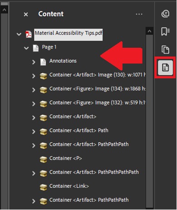This screenshot has width=177, height=210.
Task: Expand Container Figure Image (134)
Action: point(34,90)
